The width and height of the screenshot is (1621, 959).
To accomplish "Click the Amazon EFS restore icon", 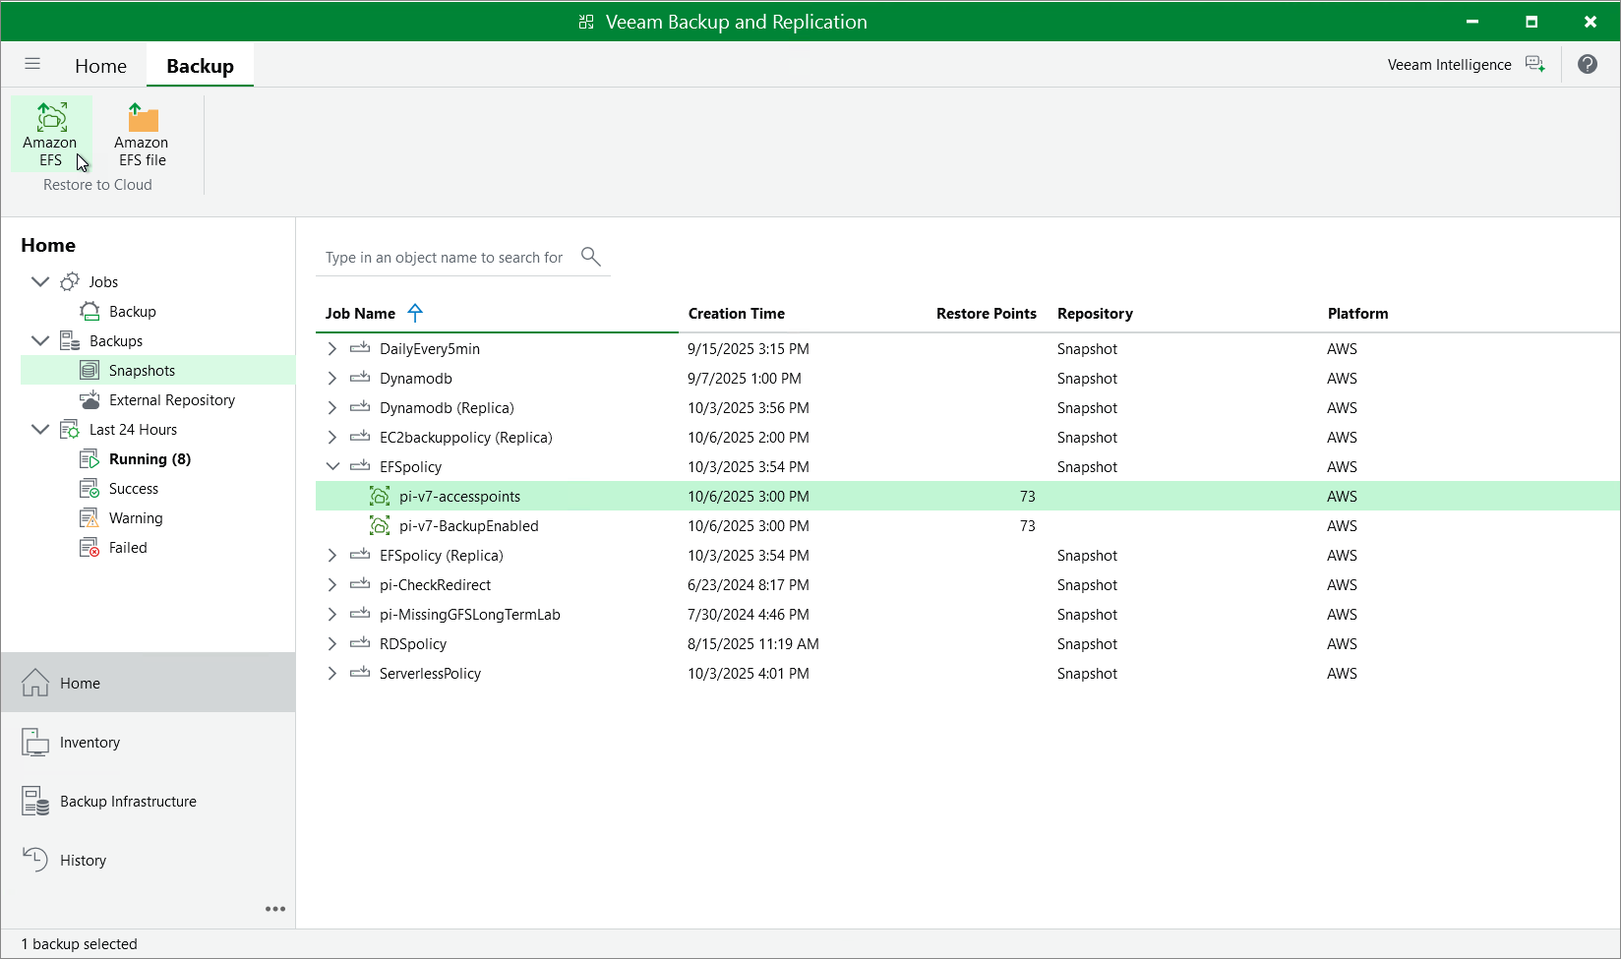I will point(51,117).
